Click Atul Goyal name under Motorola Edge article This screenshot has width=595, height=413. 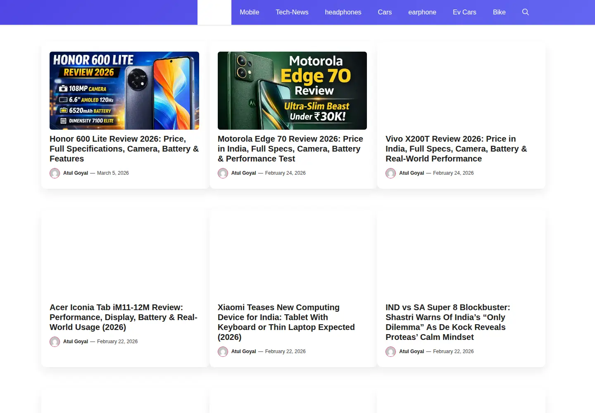(x=244, y=173)
